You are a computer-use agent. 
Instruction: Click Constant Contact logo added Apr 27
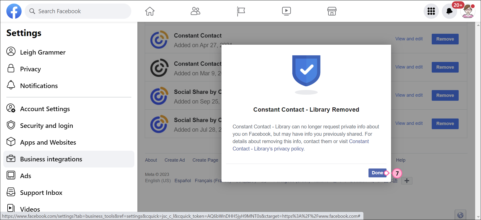[x=159, y=40]
